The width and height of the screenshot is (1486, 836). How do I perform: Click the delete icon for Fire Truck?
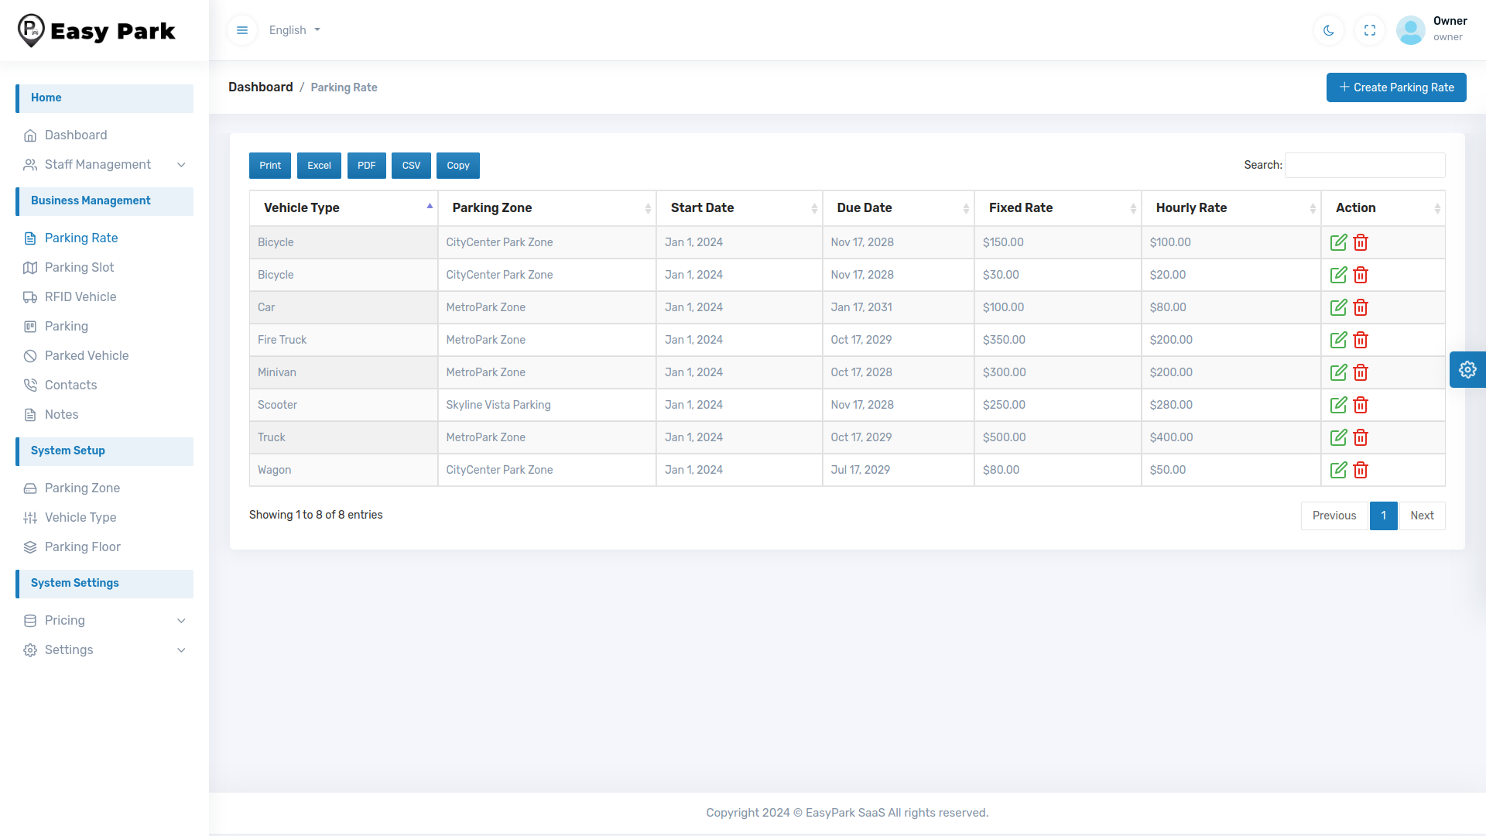click(x=1361, y=340)
